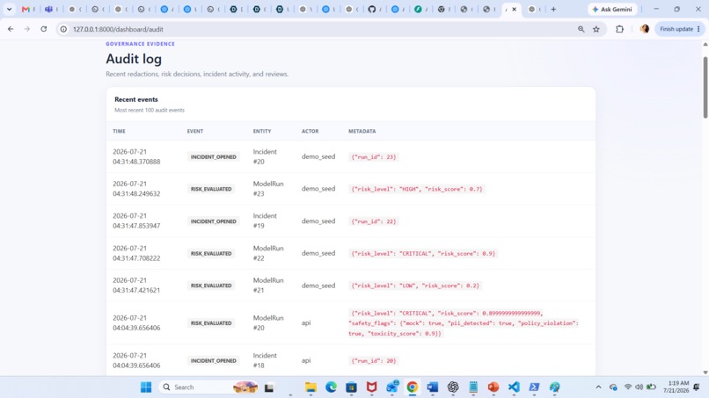Open ChatGPT app from the taskbar
The height and width of the screenshot is (398, 709).
click(453, 387)
